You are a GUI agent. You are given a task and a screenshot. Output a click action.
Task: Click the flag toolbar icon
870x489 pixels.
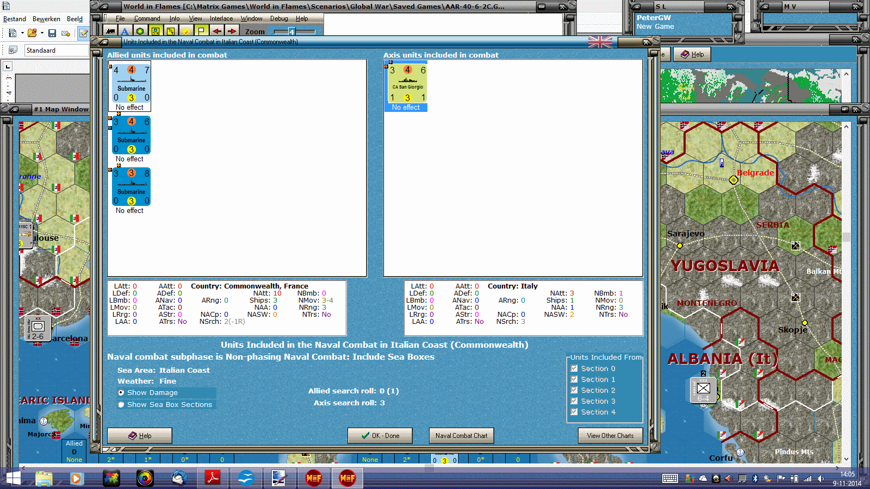pyautogui.click(x=201, y=32)
